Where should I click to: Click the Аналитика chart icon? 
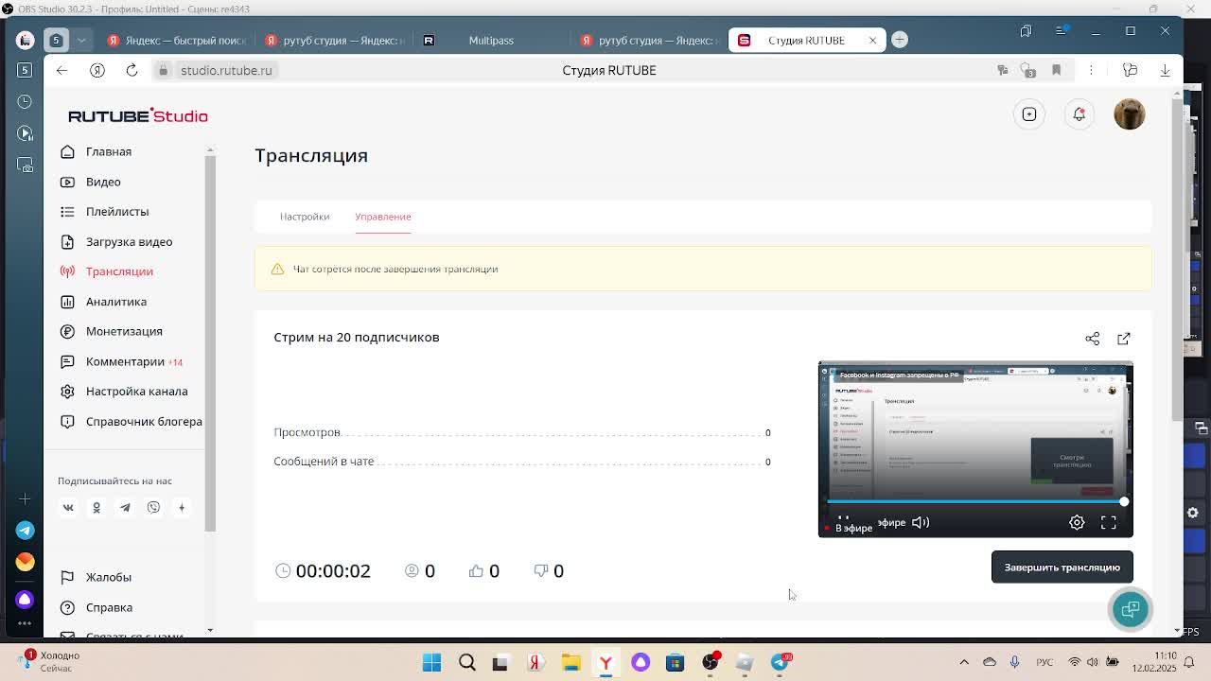pyautogui.click(x=67, y=302)
